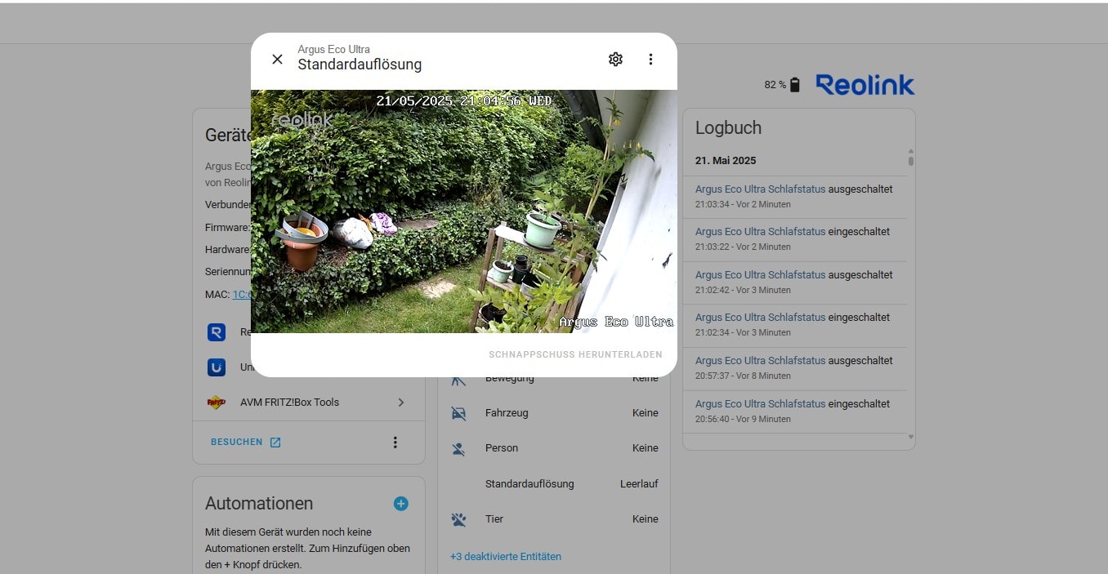Open the Person entity row label
1108x574 pixels.
click(x=503, y=448)
